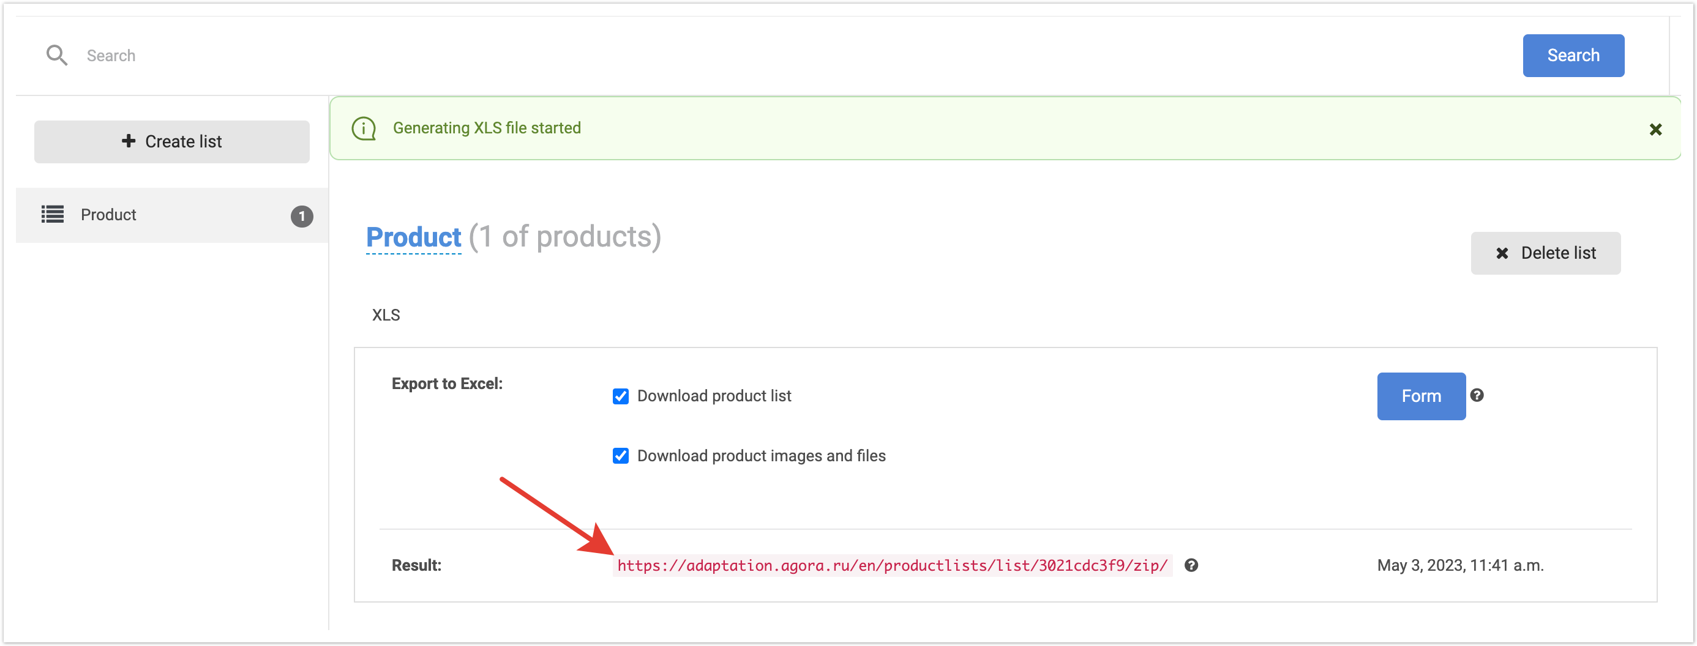Uncheck Download product list checkbox

point(621,396)
